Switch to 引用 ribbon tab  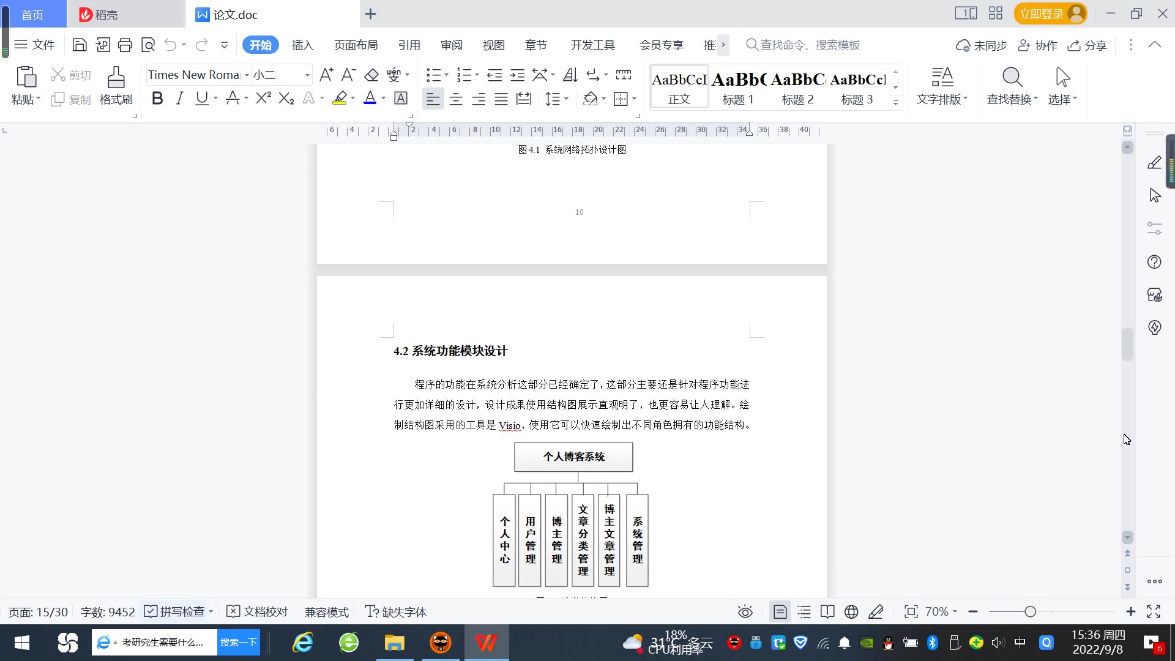coord(409,45)
